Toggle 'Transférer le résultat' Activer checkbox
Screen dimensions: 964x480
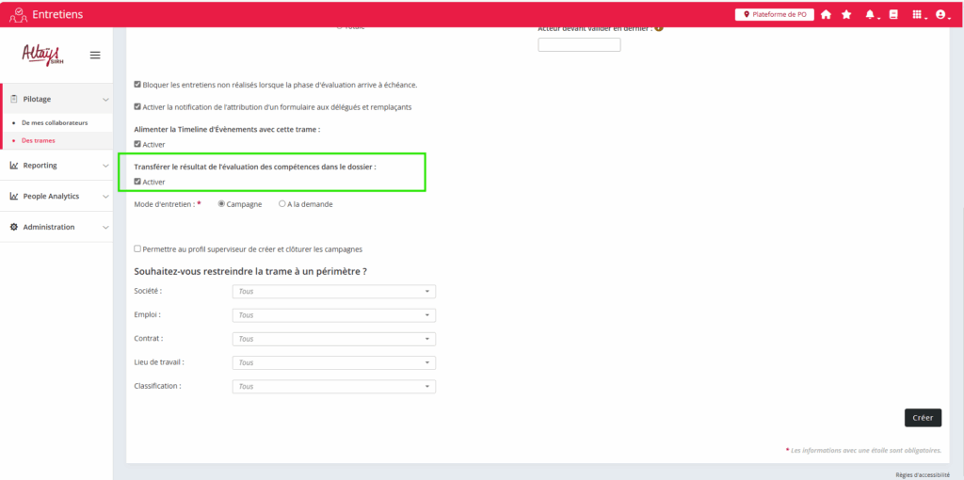click(x=138, y=182)
